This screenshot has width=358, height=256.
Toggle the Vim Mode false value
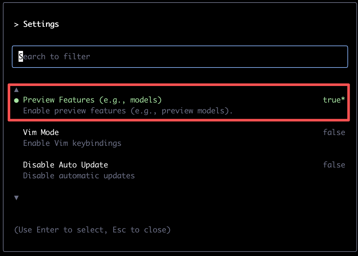334,132
